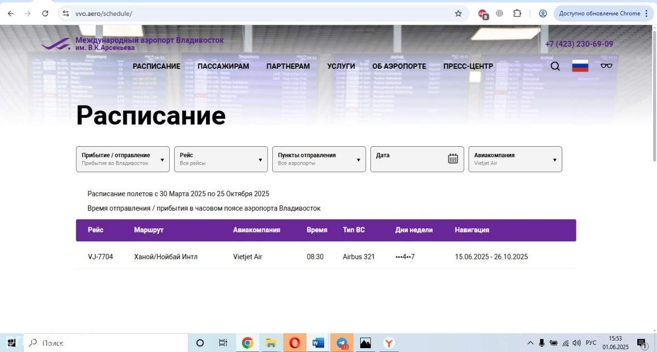
Task: Expand the Рейс filter dropdown
Action: [x=221, y=159]
